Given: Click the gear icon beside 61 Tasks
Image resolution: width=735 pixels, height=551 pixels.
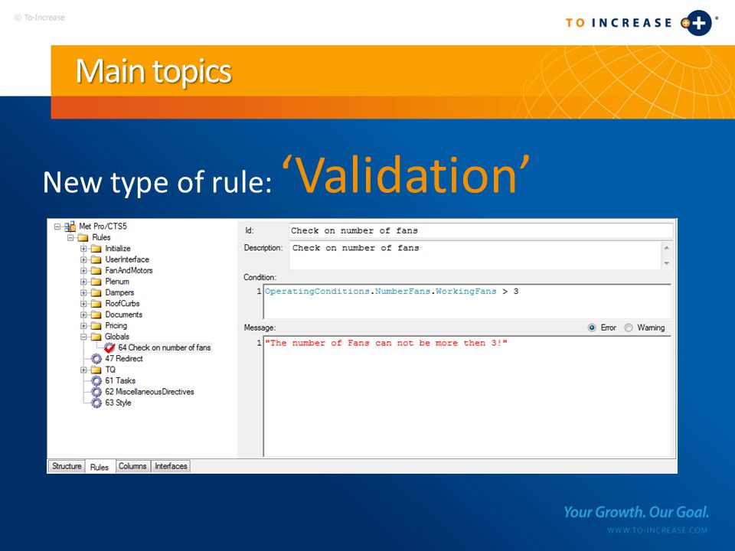Looking at the screenshot, I should [x=96, y=381].
